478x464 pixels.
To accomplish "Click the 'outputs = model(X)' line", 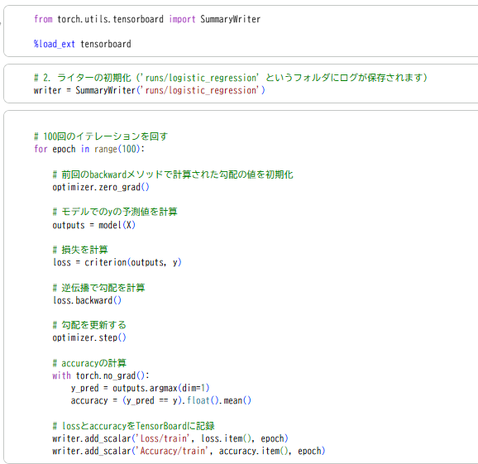I will [x=93, y=225].
